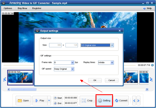Click the thumbnail scrollbar right arrow
Image resolution: width=156 pixels, height=108 pixels.
[x=147, y=89]
